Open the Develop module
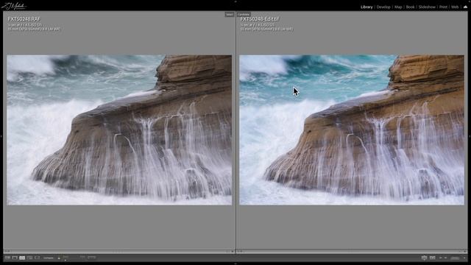The width and height of the screenshot is (471, 265). [x=383, y=7]
